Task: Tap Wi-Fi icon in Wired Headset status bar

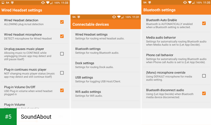Action: (48, 3)
